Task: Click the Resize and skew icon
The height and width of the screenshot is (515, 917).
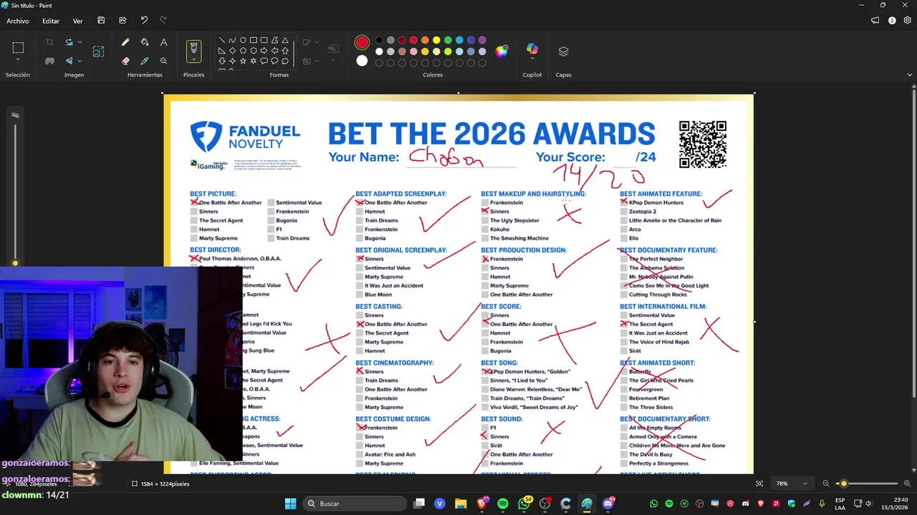Action: [98, 51]
